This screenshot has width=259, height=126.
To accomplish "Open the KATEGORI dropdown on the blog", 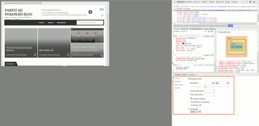I will (x=11, y=64).
